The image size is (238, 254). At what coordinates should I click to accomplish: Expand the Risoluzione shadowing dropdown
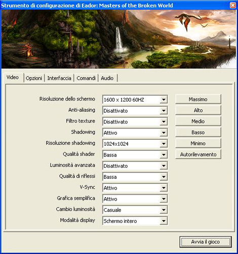pyautogui.click(x=135, y=144)
